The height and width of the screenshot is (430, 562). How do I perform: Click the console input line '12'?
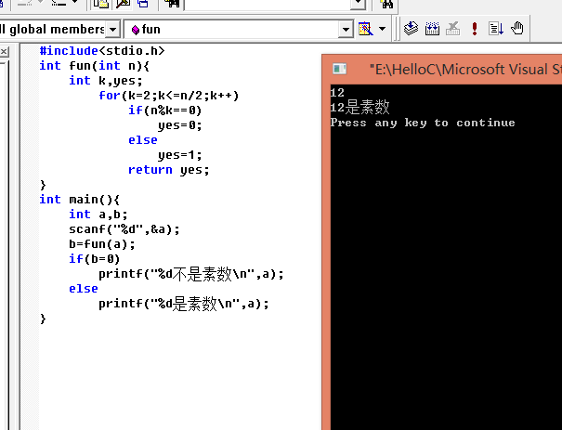pyautogui.click(x=337, y=93)
